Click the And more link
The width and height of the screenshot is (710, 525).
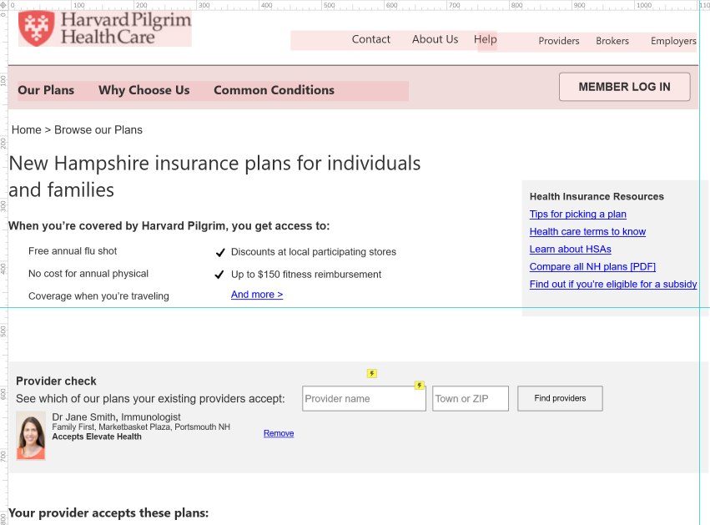[257, 295]
